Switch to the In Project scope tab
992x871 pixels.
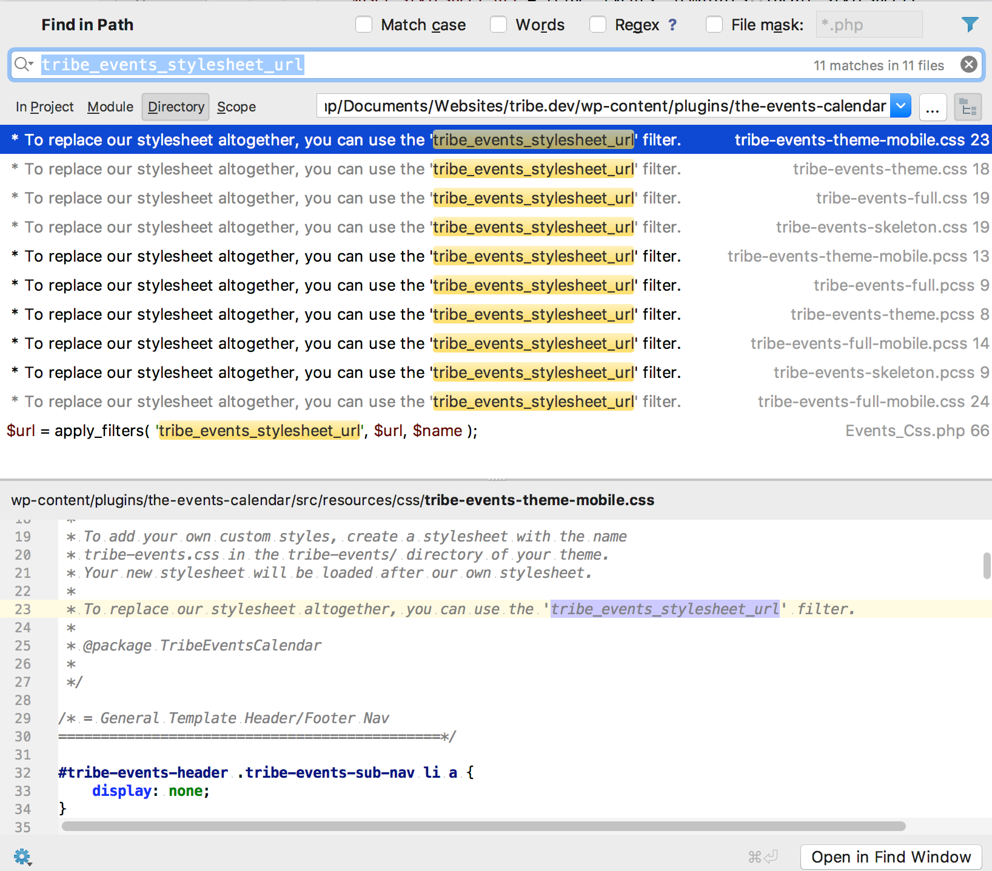click(x=45, y=107)
